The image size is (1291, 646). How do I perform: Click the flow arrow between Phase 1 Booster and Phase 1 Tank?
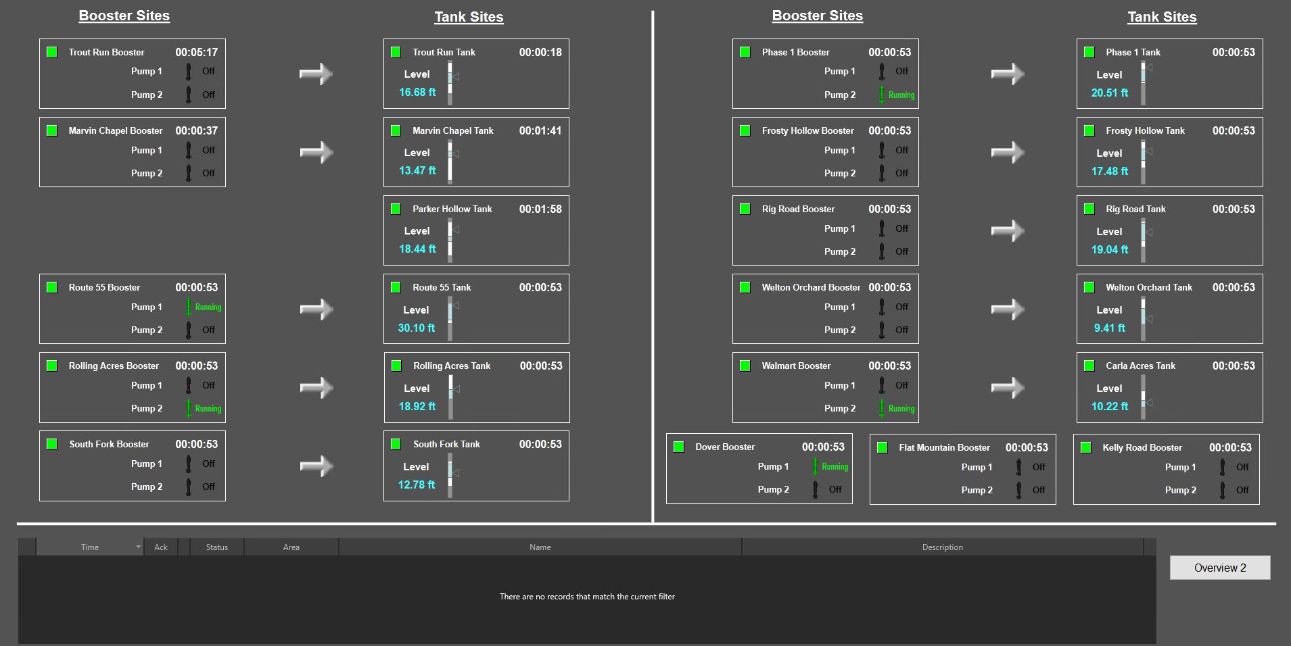(1008, 73)
